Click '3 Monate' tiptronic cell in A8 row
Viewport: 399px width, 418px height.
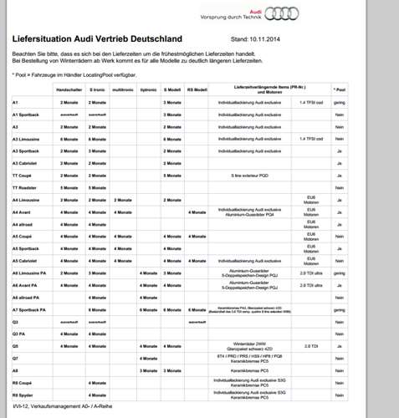[148, 371]
